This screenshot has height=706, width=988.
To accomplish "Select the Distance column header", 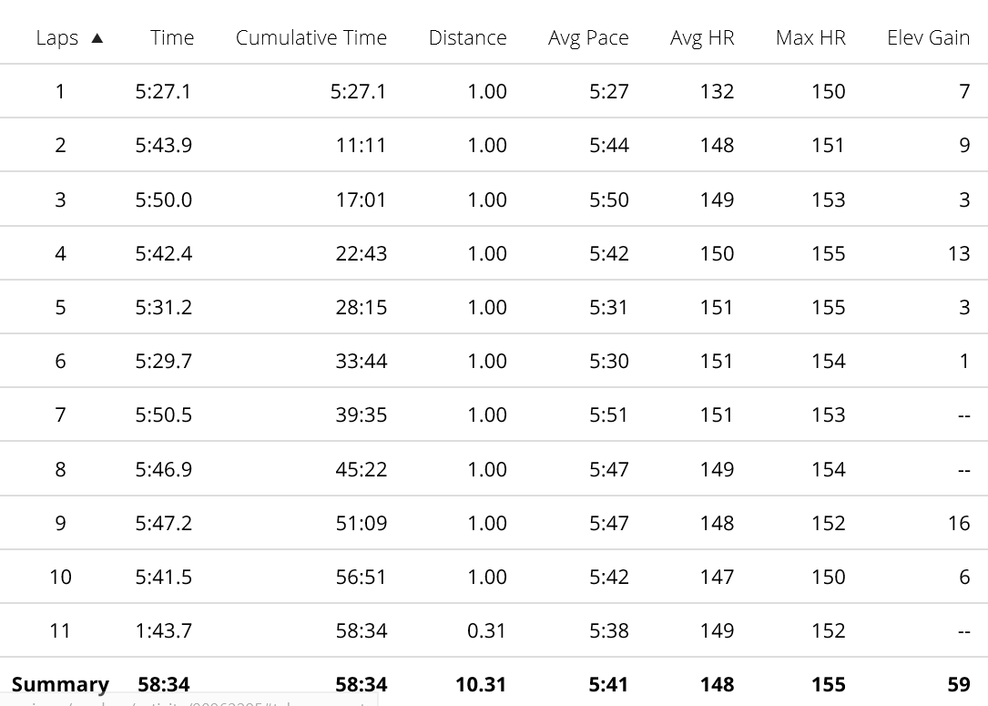I will point(467,38).
